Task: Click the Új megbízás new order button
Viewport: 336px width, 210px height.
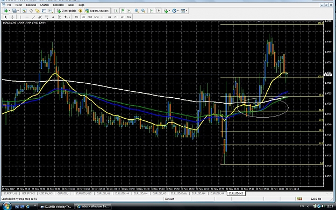Action: point(67,11)
